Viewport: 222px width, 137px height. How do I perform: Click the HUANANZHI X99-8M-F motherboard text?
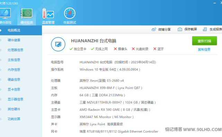coord(111,88)
